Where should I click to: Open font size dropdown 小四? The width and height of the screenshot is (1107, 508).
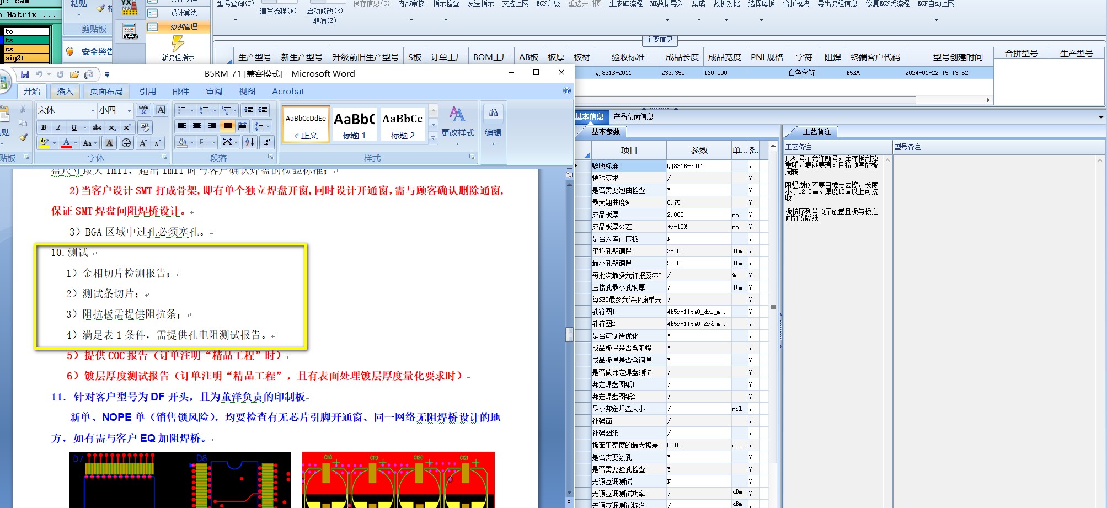point(130,110)
